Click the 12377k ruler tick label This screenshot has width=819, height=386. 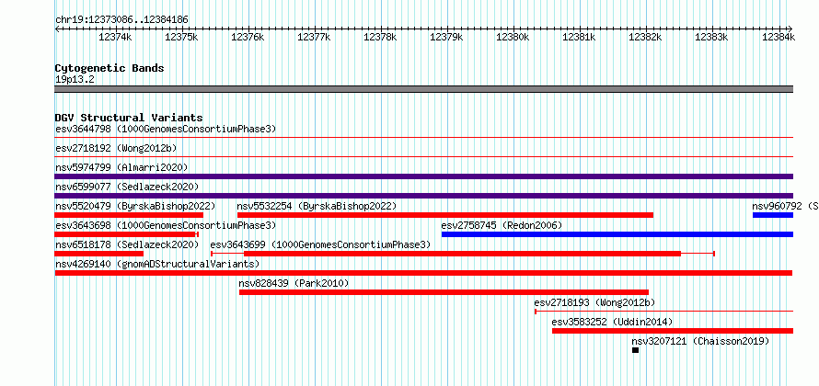click(x=314, y=37)
